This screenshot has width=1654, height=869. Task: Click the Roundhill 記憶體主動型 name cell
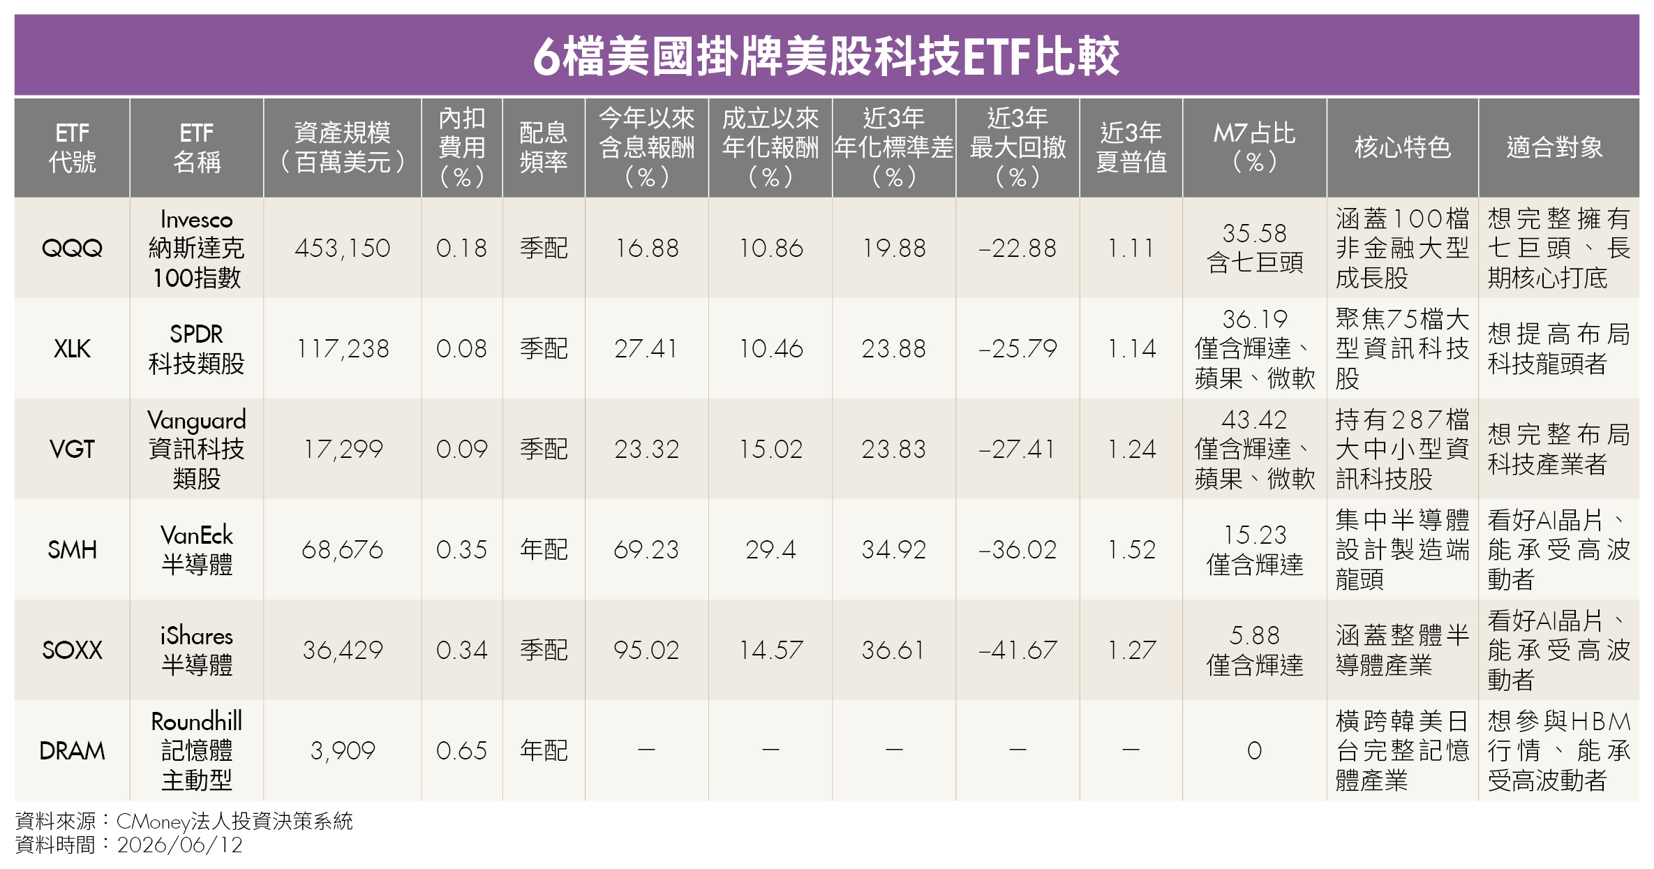[x=196, y=750]
